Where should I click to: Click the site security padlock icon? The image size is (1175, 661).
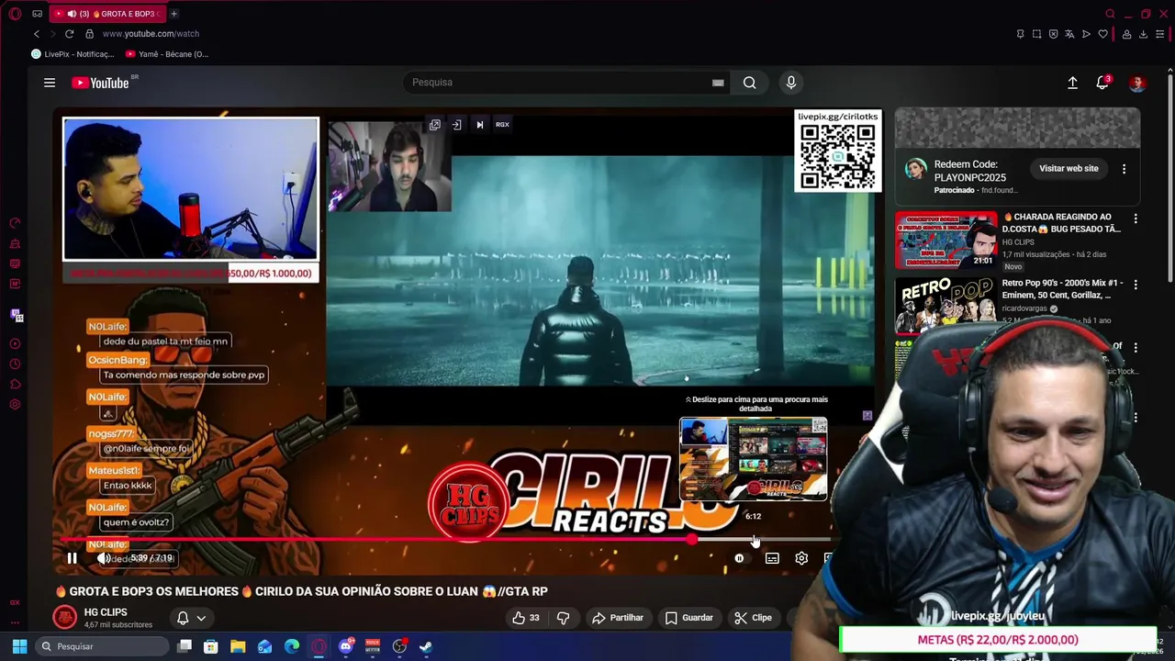pos(89,34)
